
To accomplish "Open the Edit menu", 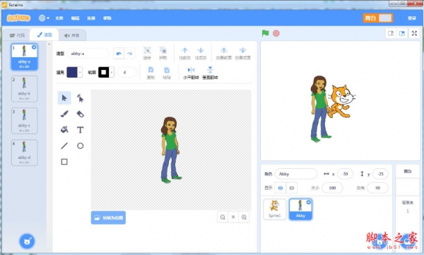I will tap(75, 18).
